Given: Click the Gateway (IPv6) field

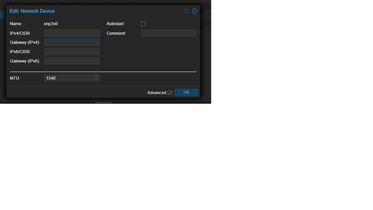Looking at the screenshot, I should [72, 61].
